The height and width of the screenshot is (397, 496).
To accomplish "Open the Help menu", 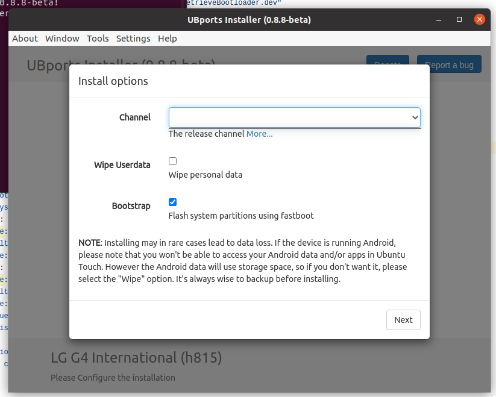I will [x=168, y=39].
